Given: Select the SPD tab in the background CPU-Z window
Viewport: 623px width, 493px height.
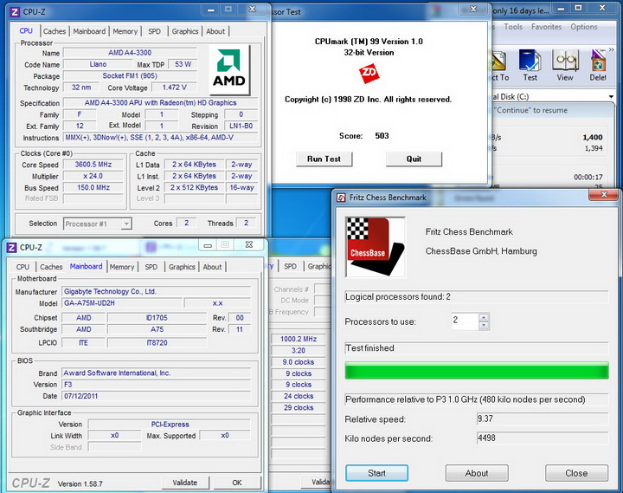Looking at the screenshot, I should (291, 266).
